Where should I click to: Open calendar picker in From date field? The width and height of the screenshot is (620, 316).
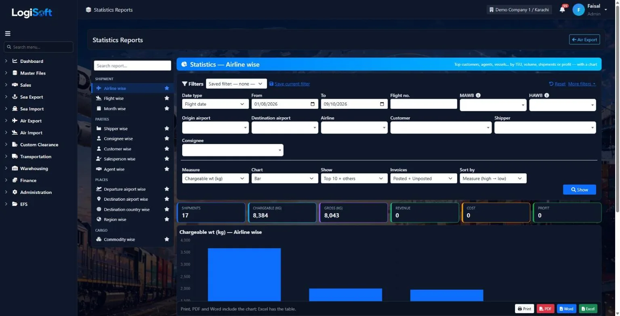pos(313,104)
